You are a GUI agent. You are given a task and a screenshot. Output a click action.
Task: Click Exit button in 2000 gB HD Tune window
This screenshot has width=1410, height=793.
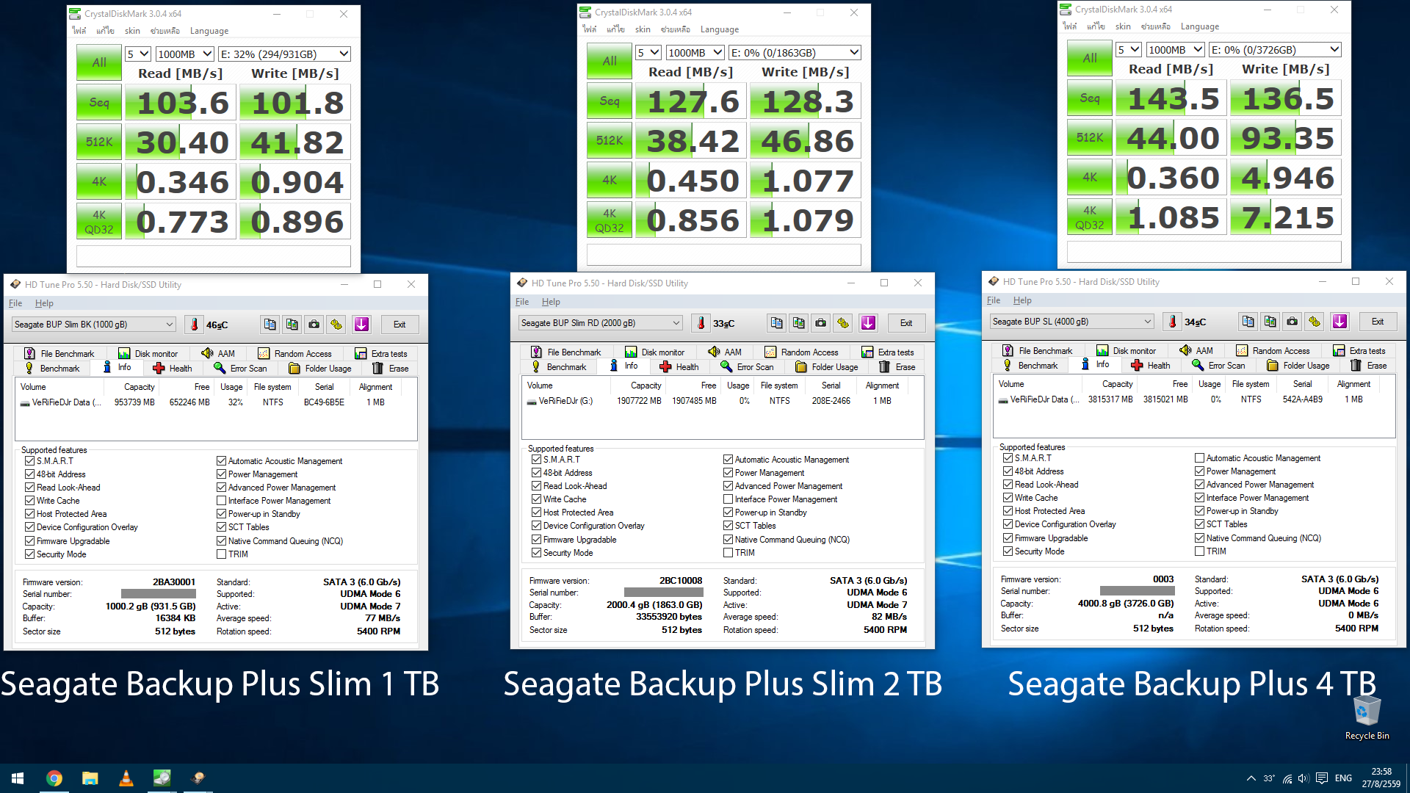(x=905, y=323)
